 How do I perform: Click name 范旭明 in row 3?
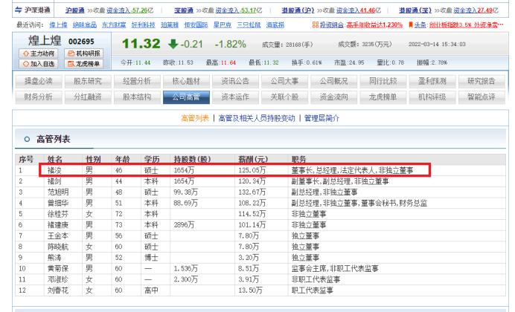[58, 192]
